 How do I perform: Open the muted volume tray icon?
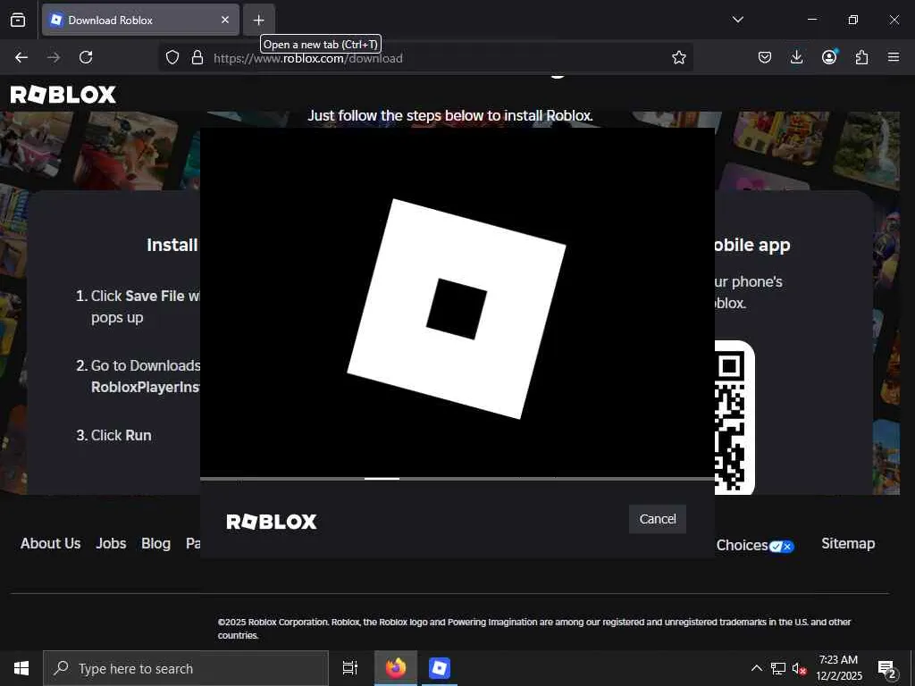pyautogui.click(x=799, y=669)
